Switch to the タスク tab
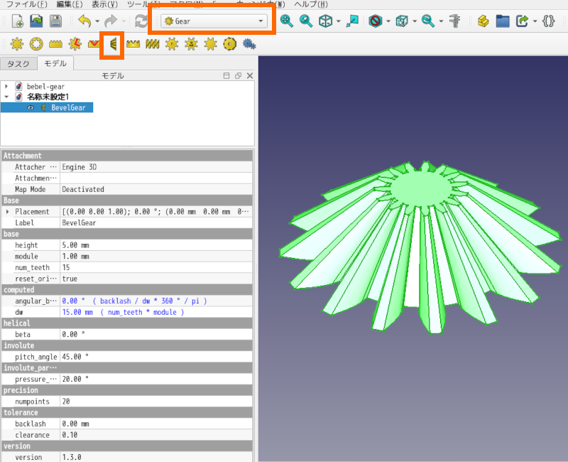Image resolution: width=568 pixels, height=462 pixels. tap(18, 64)
